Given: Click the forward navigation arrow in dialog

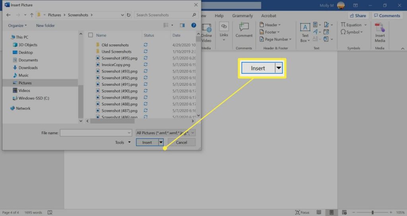Looking at the screenshot, I should (x=17, y=15).
